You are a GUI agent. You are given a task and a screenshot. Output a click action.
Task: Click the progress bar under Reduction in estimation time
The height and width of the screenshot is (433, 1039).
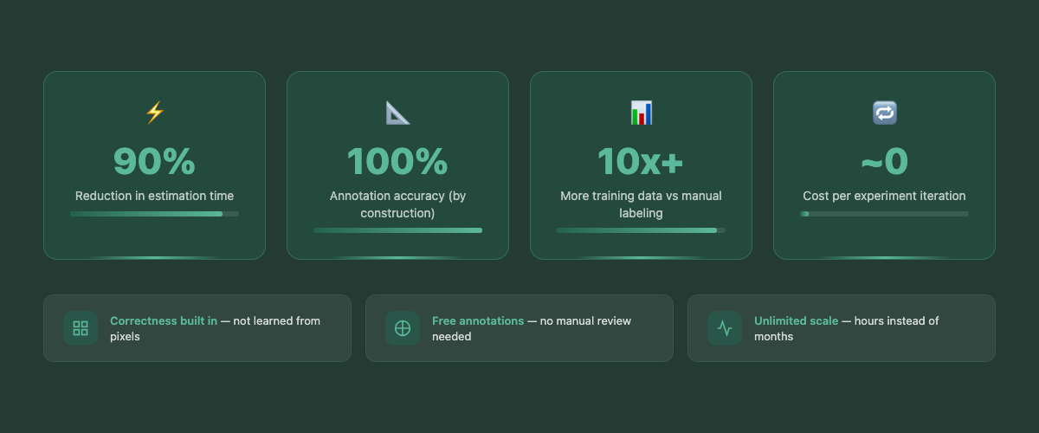coord(154,214)
